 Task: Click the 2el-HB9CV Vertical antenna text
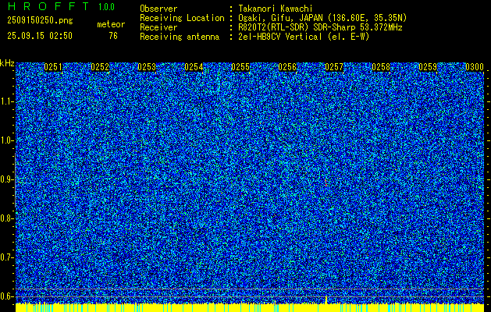click(304, 37)
